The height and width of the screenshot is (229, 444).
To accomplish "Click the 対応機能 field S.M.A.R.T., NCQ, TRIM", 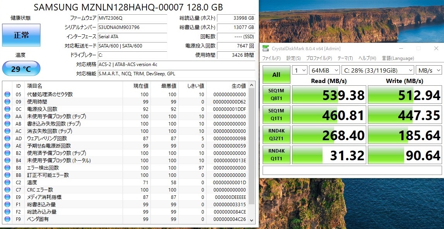I will (176, 74).
